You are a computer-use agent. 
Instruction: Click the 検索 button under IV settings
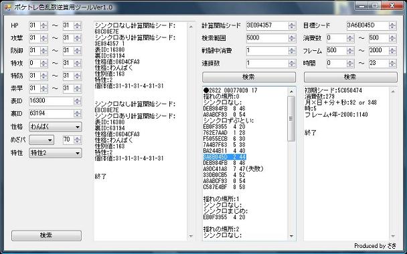coord(46,235)
